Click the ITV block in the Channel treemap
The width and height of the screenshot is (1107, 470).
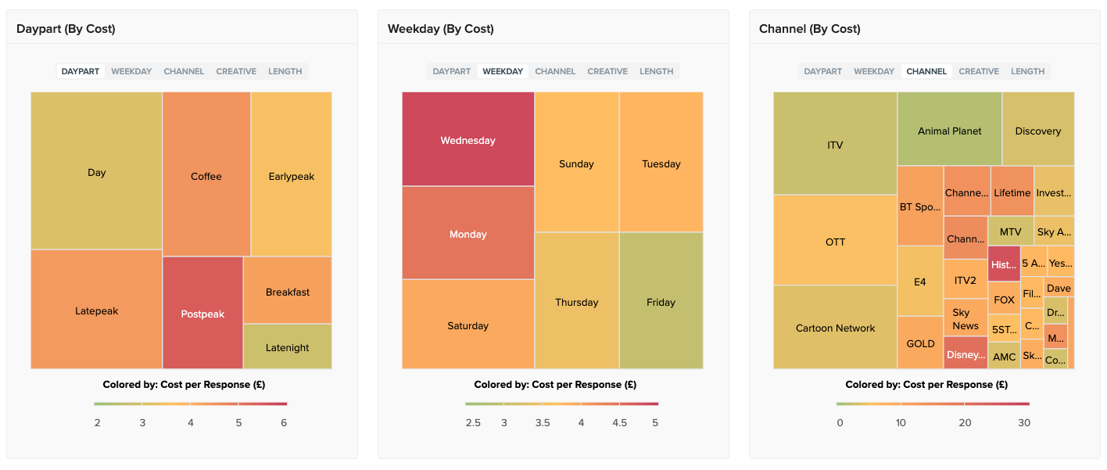tap(834, 144)
